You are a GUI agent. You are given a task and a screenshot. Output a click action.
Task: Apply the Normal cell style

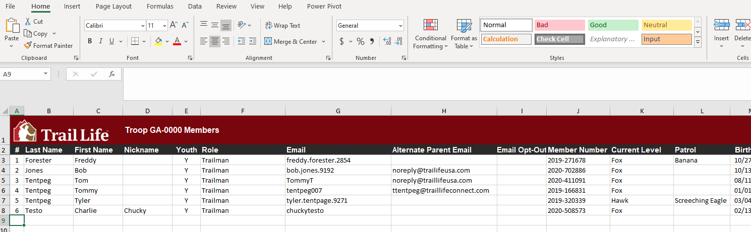click(x=506, y=25)
